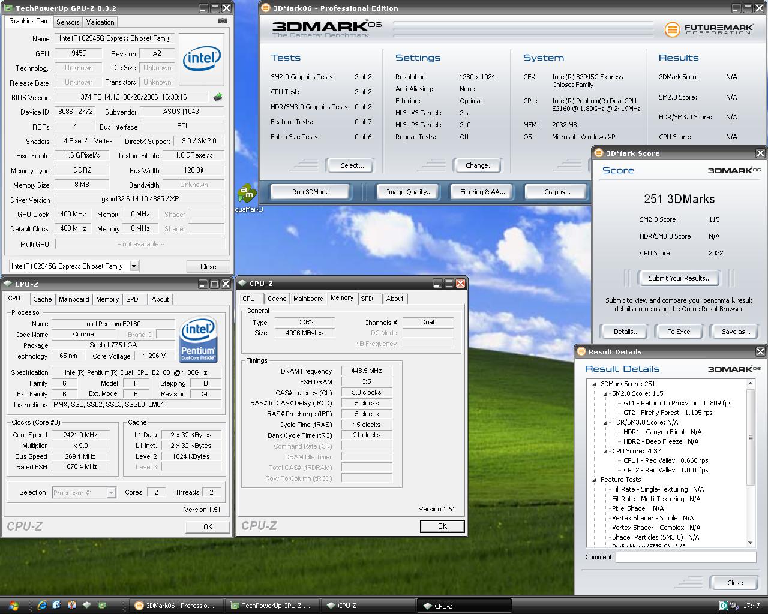Click the Futuremark Corporation logo
The height and width of the screenshot is (614, 768).
coord(708,29)
